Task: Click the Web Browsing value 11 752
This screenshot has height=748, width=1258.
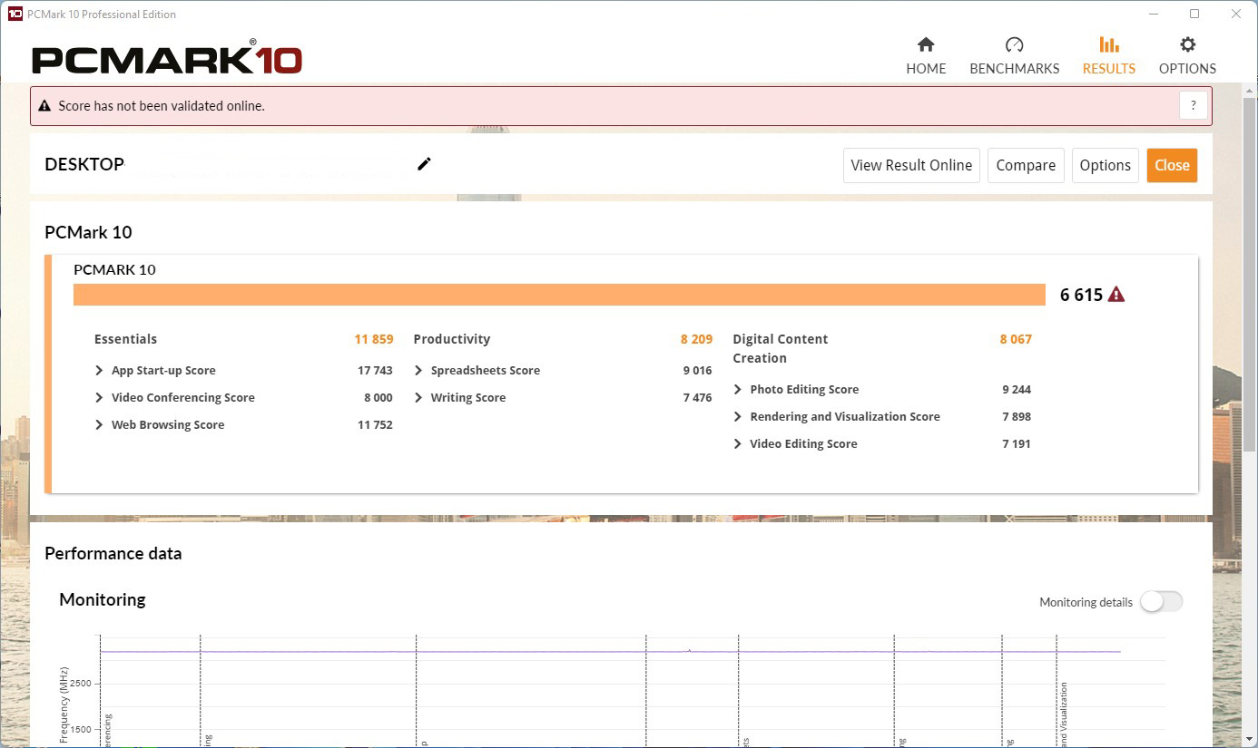Action: pos(375,424)
